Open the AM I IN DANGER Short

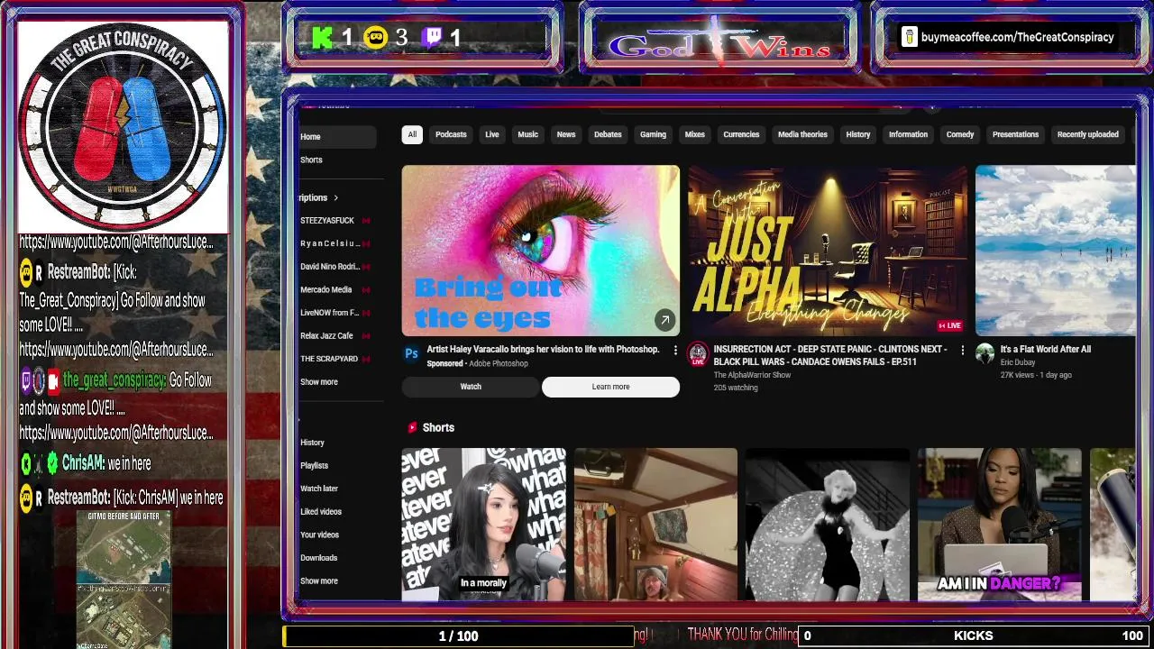click(x=999, y=525)
